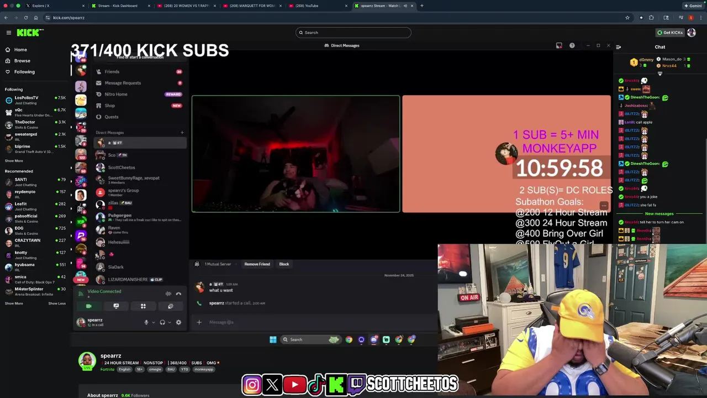Click Windows taskbar Search box in stream
This screenshot has width=707, height=398.
click(310, 339)
